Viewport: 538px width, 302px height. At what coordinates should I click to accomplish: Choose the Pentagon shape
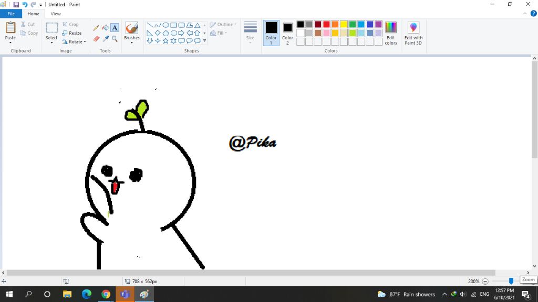[x=165, y=33]
